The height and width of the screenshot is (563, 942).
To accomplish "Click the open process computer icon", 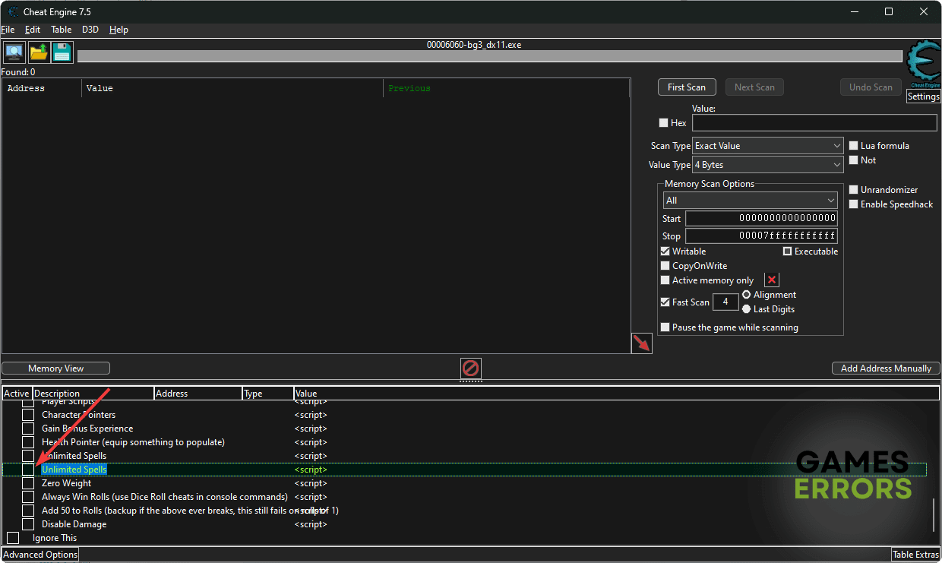I will (x=14, y=52).
